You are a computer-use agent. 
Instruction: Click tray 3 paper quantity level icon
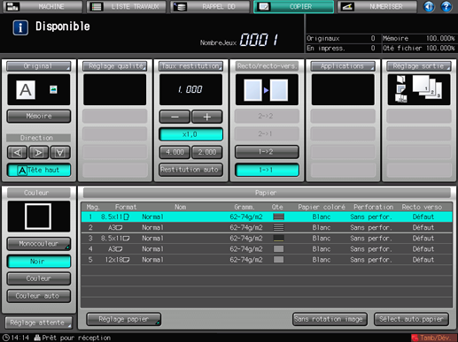click(278, 238)
